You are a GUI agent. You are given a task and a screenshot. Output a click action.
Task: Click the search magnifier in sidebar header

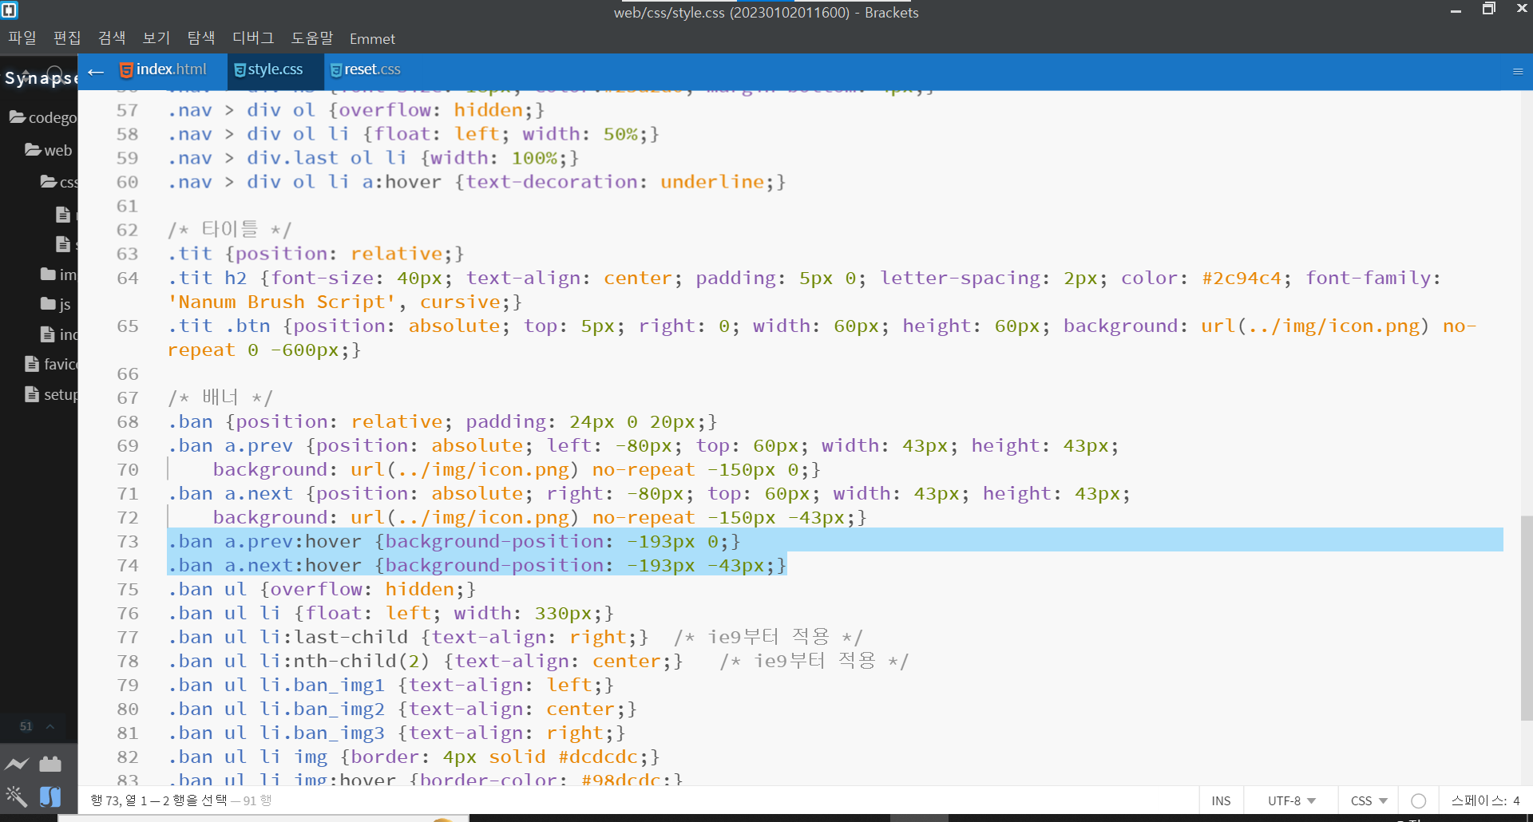54,73
